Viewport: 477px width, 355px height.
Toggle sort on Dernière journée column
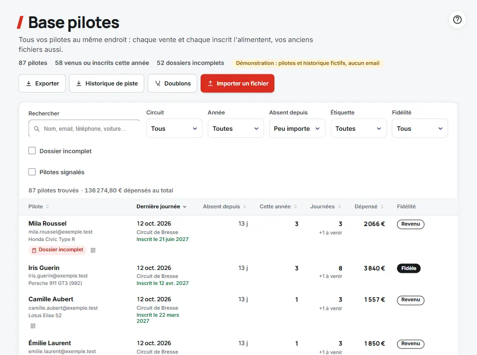coord(161,206)
